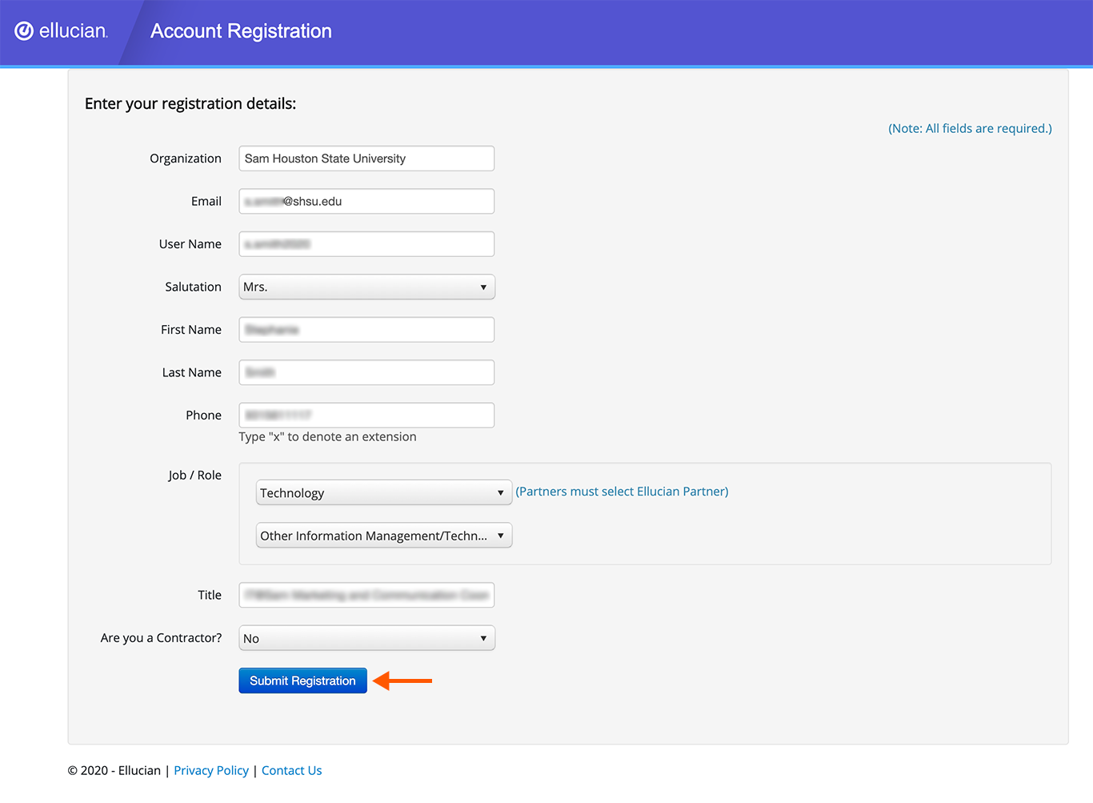The height and width of the screenshot is (803, 1093).
Task: Open the Ellucian Partner instructions link
Action: (622, 491)
